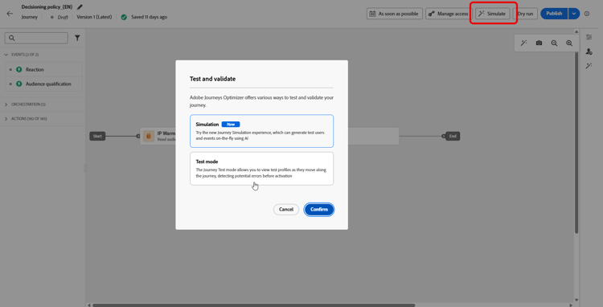Expand the Actions section
Viewport: 603px width, 307px height.
[6, 119]
